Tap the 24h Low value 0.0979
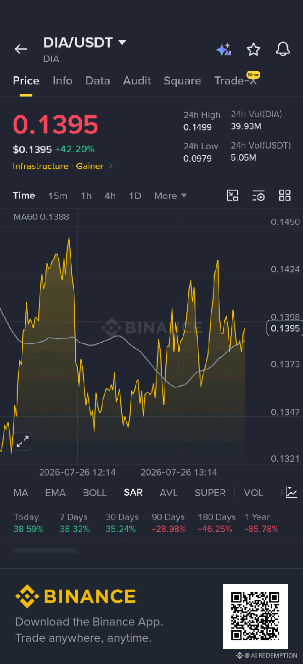This screenshot has width=303, height=664. 197,158
